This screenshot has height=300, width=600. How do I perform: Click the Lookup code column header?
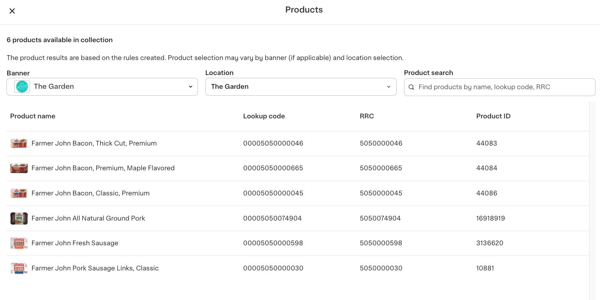click(264, 116)
